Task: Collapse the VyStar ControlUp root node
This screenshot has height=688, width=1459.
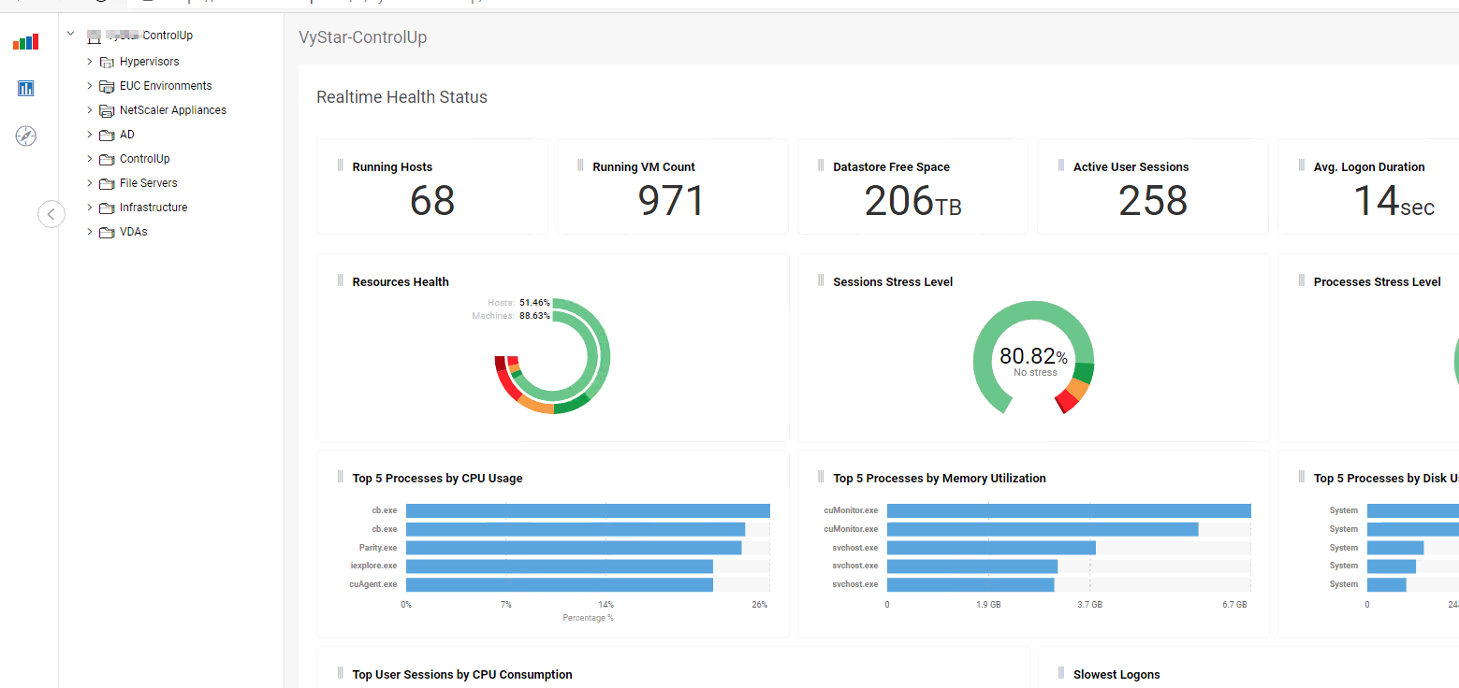Action: (70, 35)
